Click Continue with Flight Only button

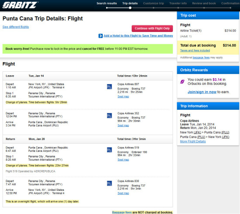pyautogui.click(x=152, y=28)
